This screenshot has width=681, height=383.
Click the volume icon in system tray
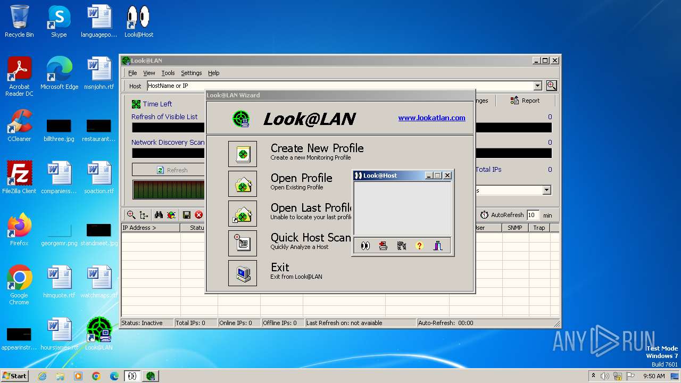pos(605,376)
